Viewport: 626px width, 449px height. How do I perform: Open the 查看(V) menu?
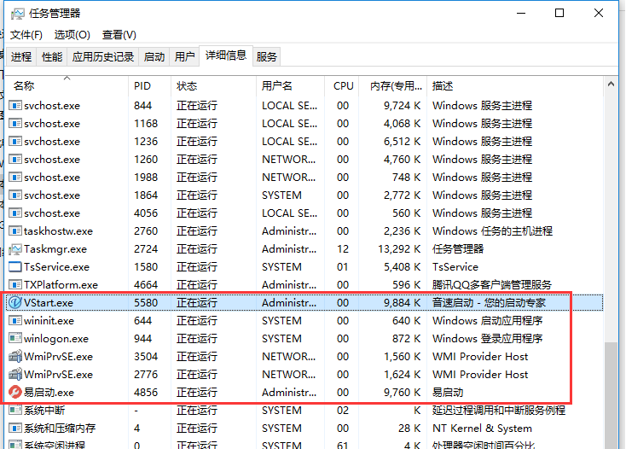point(119,35)
